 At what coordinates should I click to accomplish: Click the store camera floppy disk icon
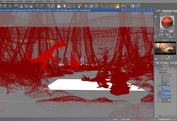coord(175,59)
